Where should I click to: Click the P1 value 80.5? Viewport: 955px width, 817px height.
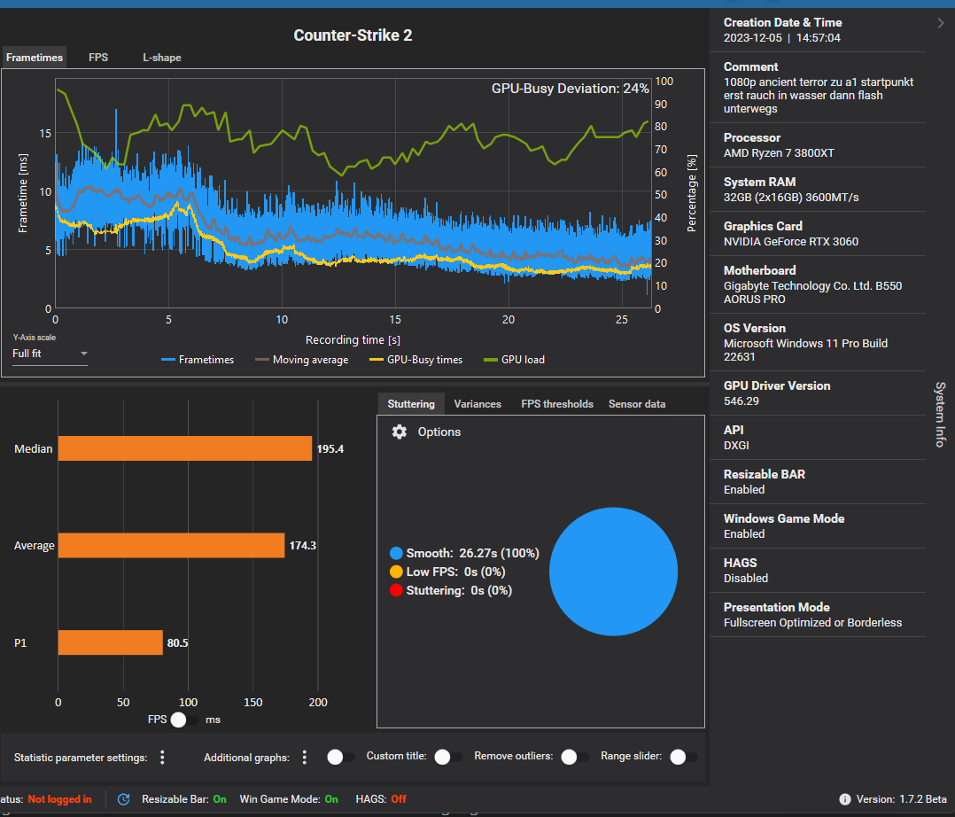pos(177,643)
